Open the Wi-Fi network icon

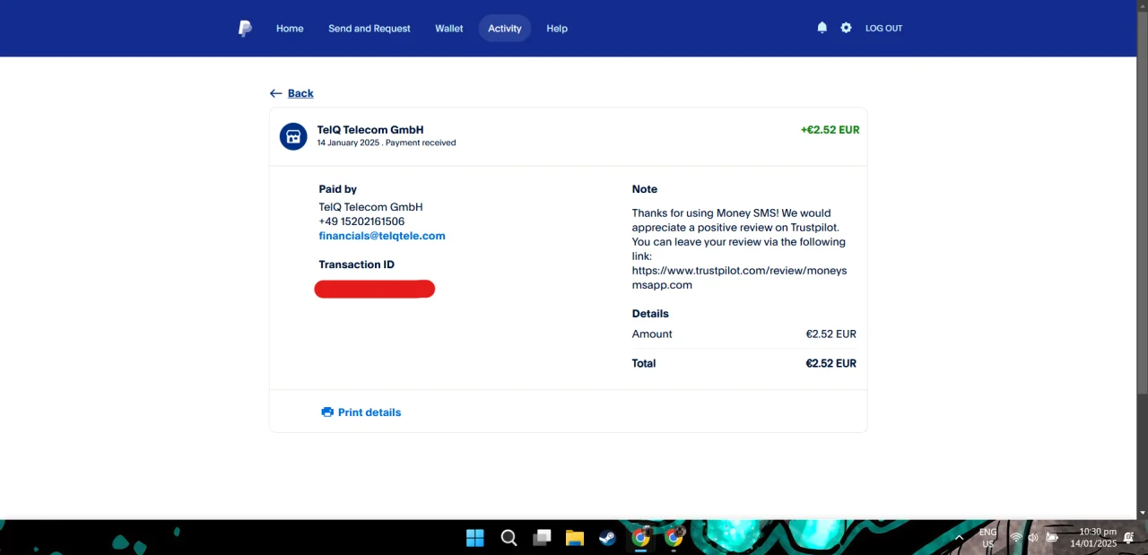pos(1016,538)
